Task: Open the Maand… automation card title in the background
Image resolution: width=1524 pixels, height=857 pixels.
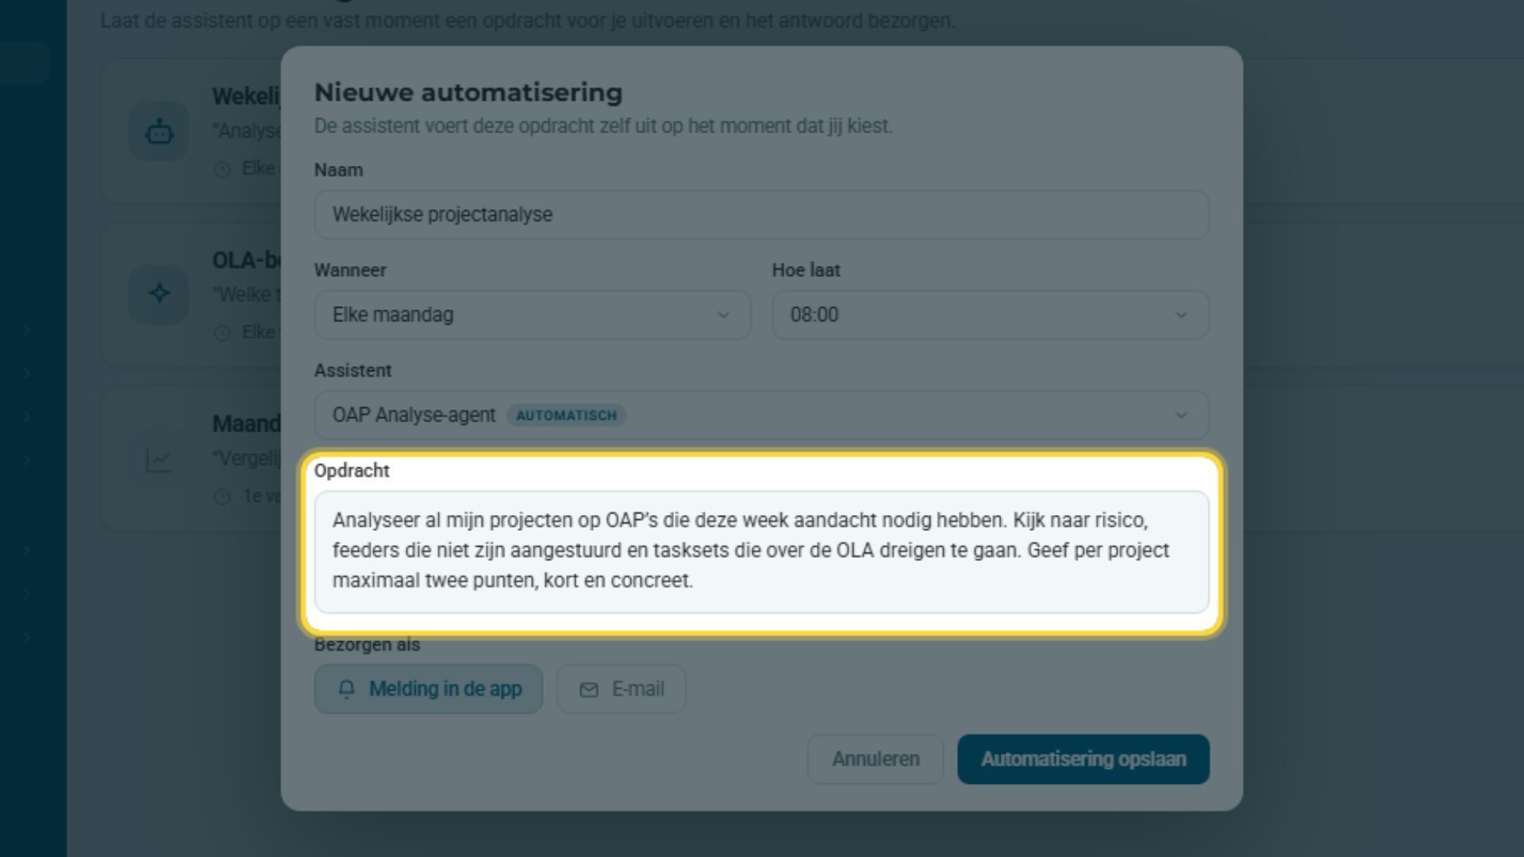Action: (246, 424)
